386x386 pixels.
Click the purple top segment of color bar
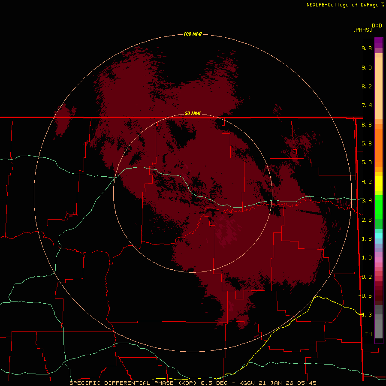pyautogui.click(x=379, y=43)
